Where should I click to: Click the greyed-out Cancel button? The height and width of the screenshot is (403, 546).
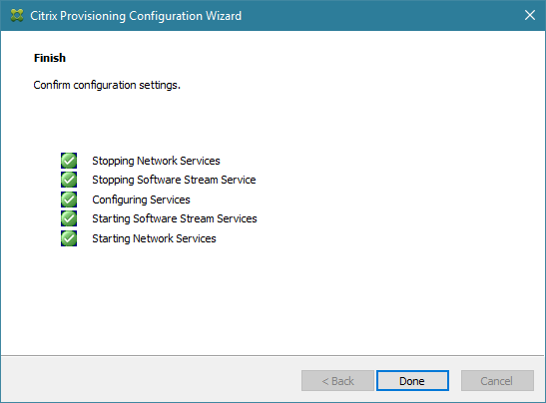coord(497,380)
